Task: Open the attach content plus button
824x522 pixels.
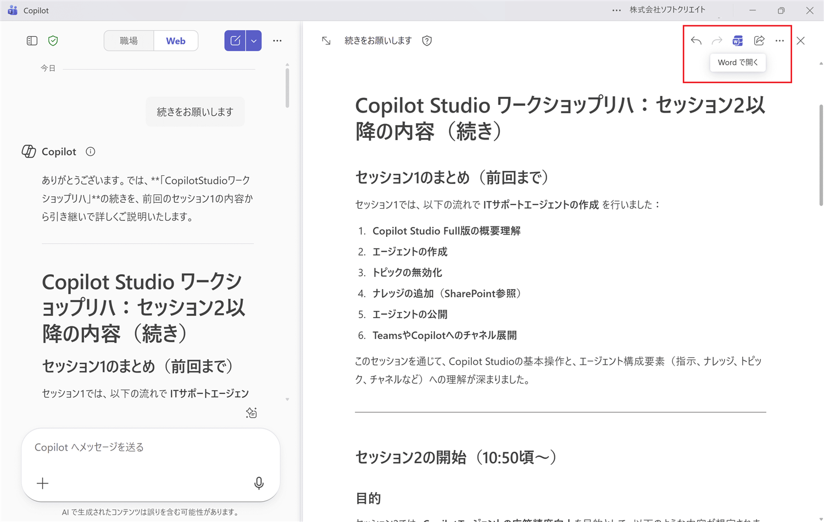Action: click(42, 484)
